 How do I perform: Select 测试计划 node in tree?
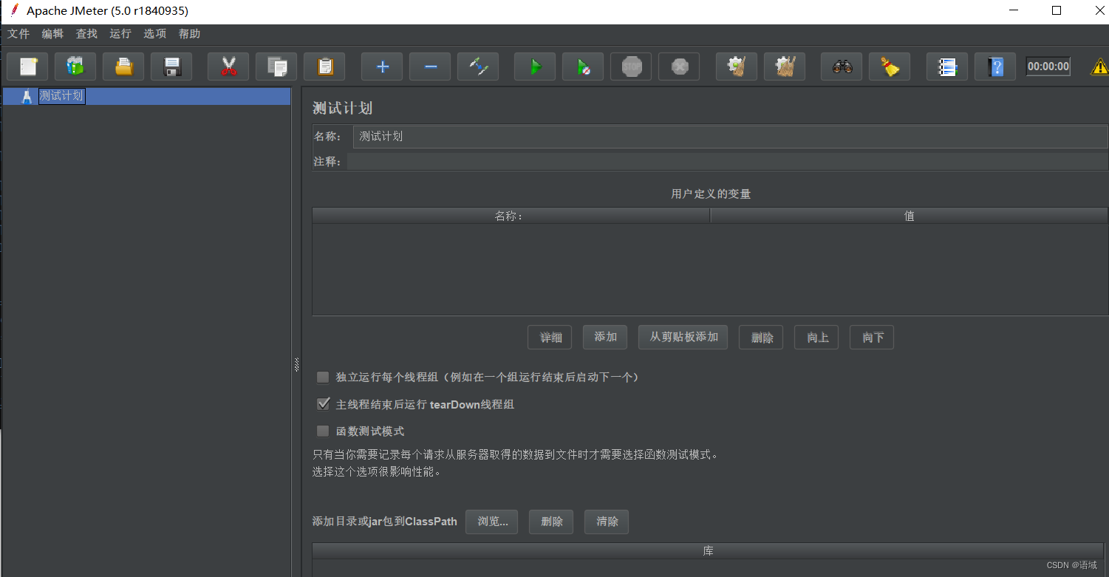[x=62, y=96]
